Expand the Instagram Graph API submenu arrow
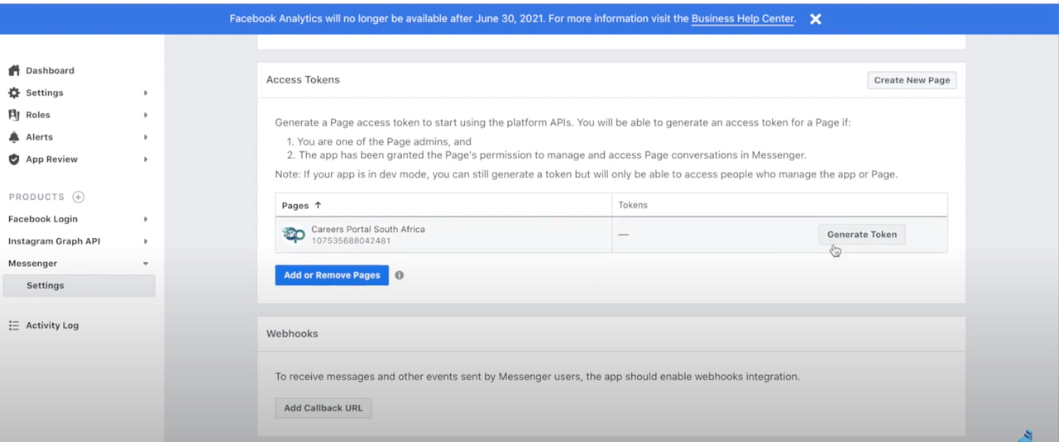1059x442 pixels. (146, 241)
